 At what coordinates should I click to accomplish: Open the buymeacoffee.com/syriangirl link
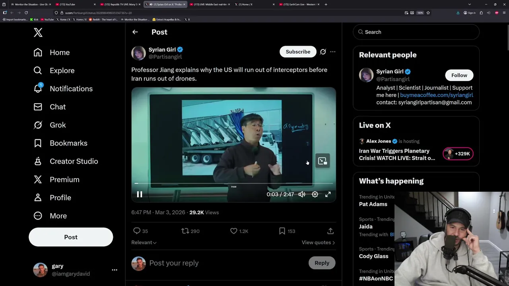pos(436,95)
